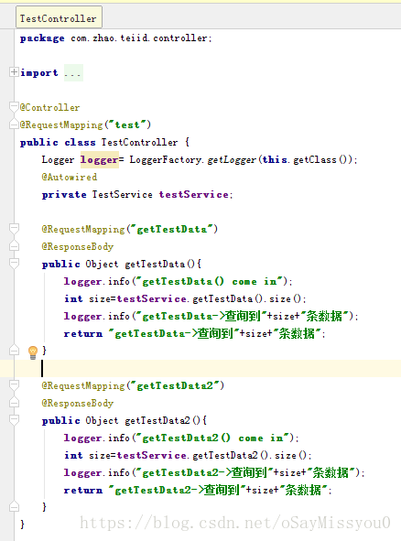Collapse annotations at @Controller fold marker

tap(14, 107)
